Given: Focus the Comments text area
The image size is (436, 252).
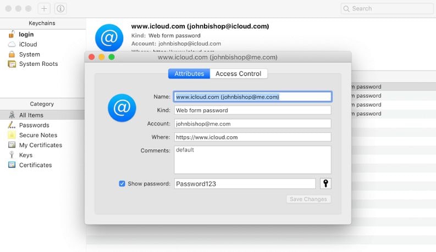Looking at the screenshot, I should coord(252,160).
